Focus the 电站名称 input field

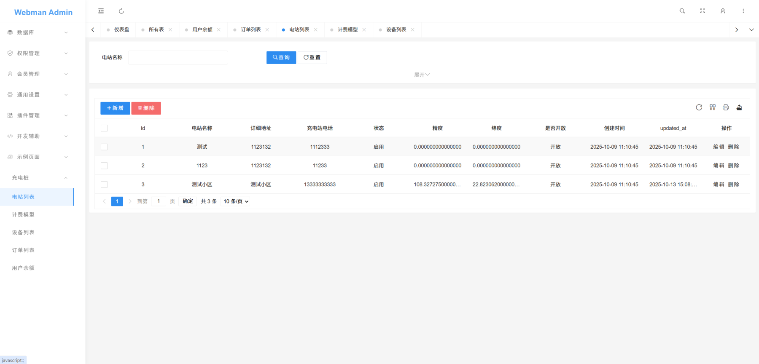coord(178,58)
